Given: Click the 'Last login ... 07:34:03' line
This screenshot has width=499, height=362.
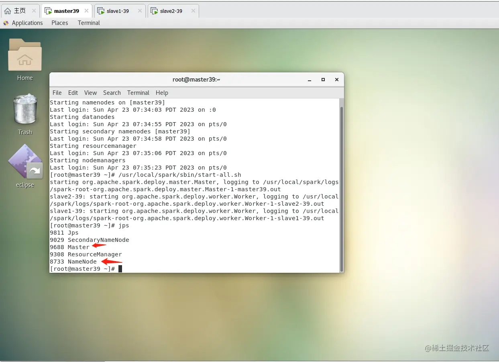Looking at the screenshot, I should click(133, 110).
